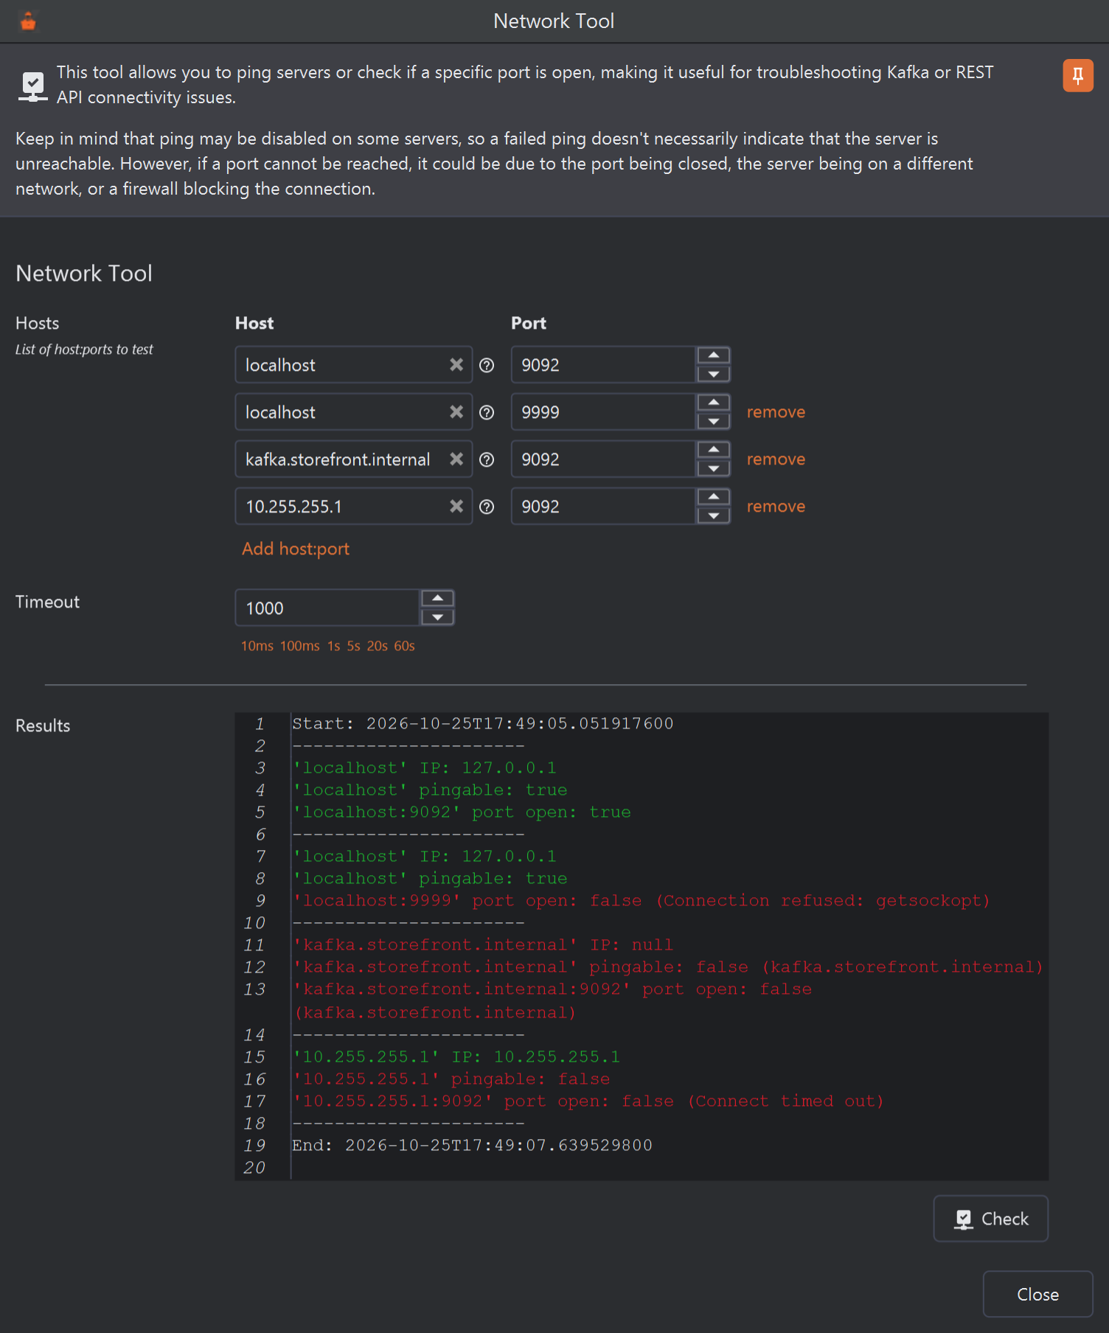Increment port for kafka.storefront.internal
This screenshot has width=1109, height=1333.
click(713, 450)
